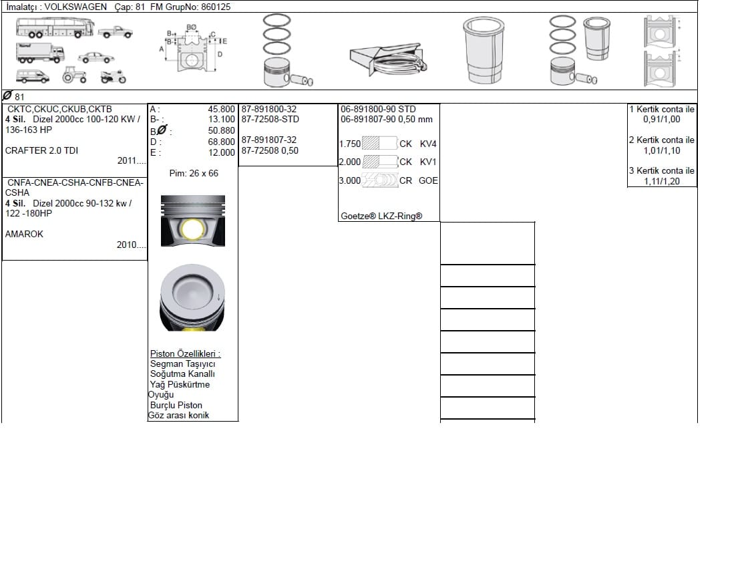This screenshot has width=746, height=578.
Task: Click ring set 06-891800-90 STD
Action: [378, 109]
